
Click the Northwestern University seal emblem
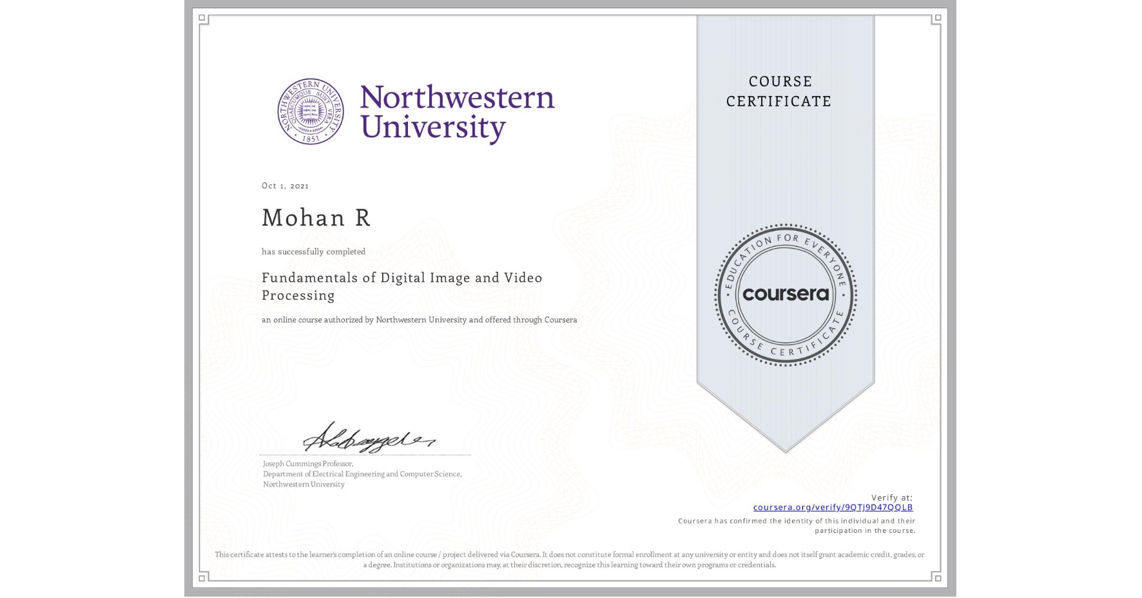[311, 111]
